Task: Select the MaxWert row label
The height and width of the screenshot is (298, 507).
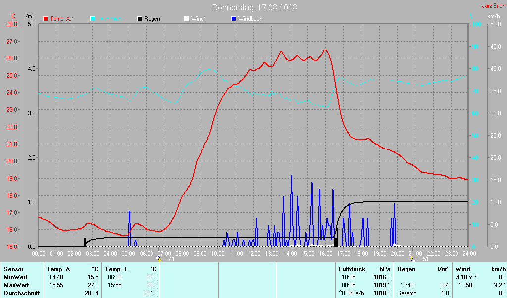Action: pyautogui.click(x=16, y=285)
